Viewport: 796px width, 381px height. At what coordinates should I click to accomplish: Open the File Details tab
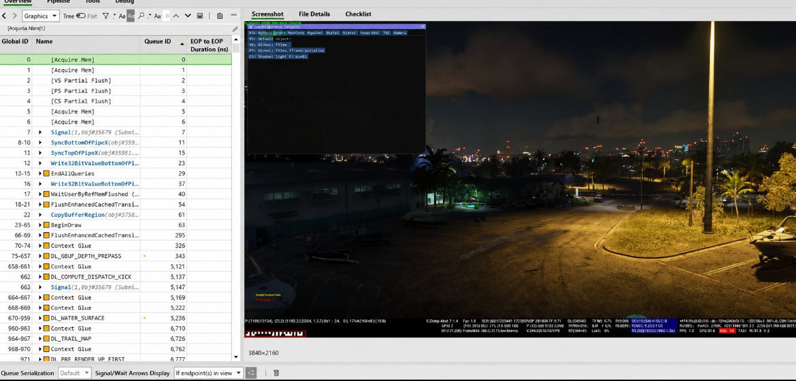tap(314, 14)
